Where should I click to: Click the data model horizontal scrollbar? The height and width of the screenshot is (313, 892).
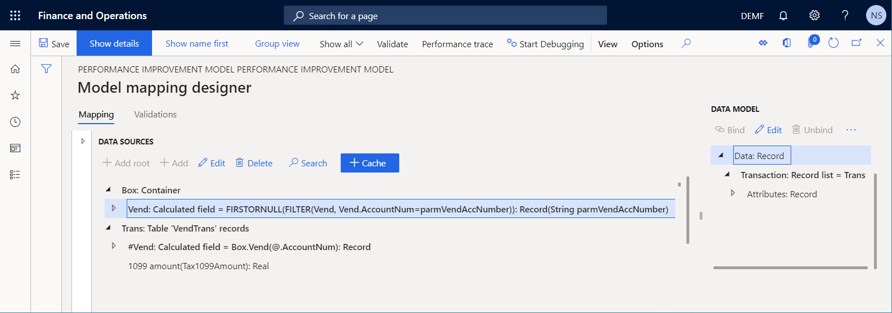[x=790, y=267]
